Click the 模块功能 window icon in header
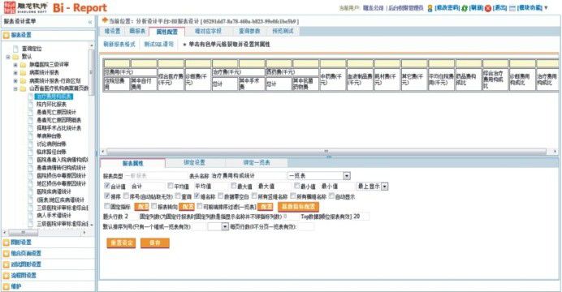 click(x=512, y=8)
